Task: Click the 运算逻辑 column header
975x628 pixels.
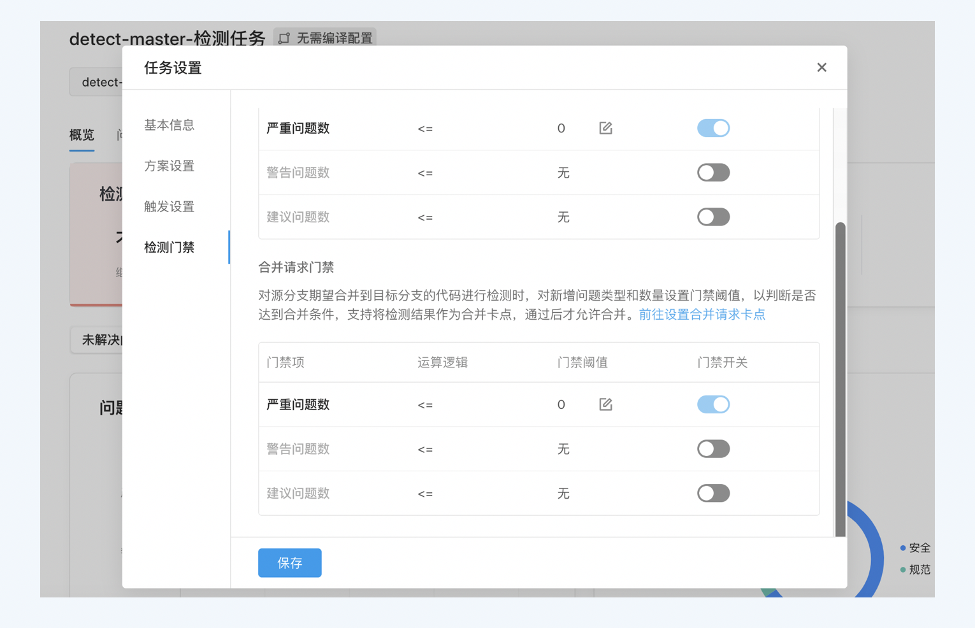Action: click(443, 362)
